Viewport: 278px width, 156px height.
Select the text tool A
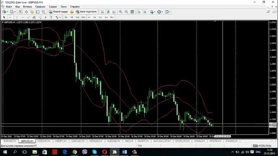[x=46, y=17]
